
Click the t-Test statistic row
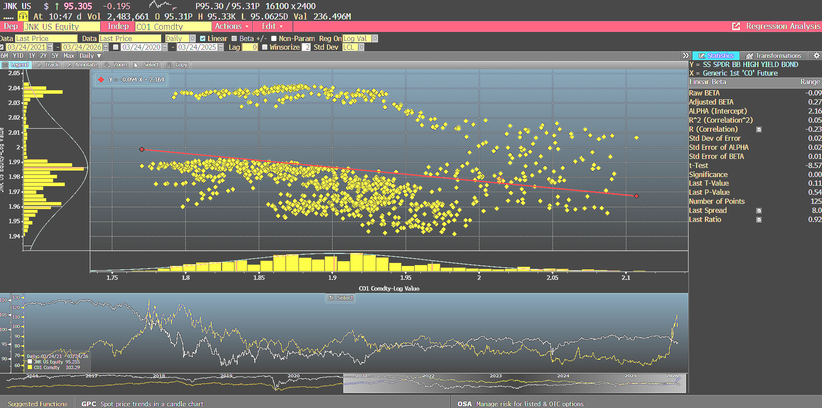tap(755, 165)
